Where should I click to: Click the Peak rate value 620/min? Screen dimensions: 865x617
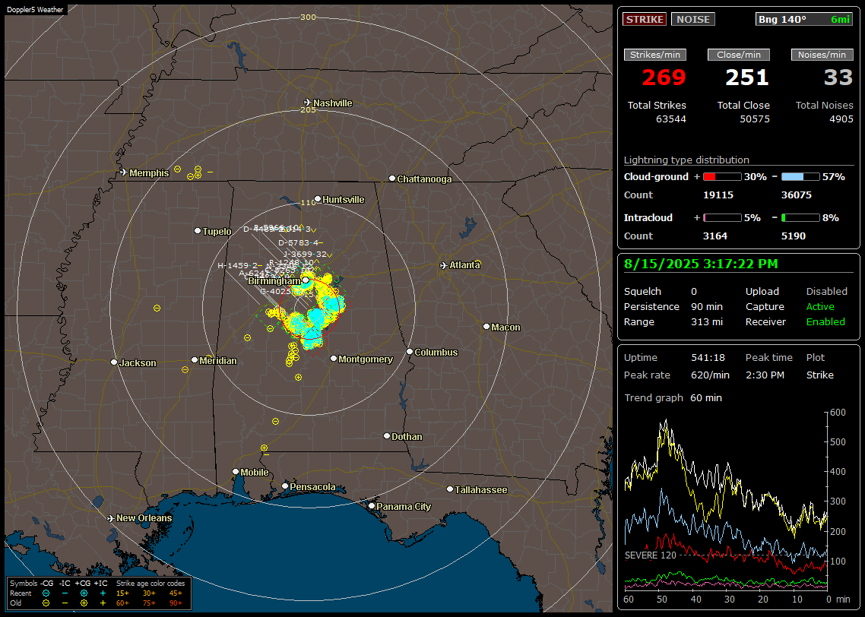click(x=710, y=375)
